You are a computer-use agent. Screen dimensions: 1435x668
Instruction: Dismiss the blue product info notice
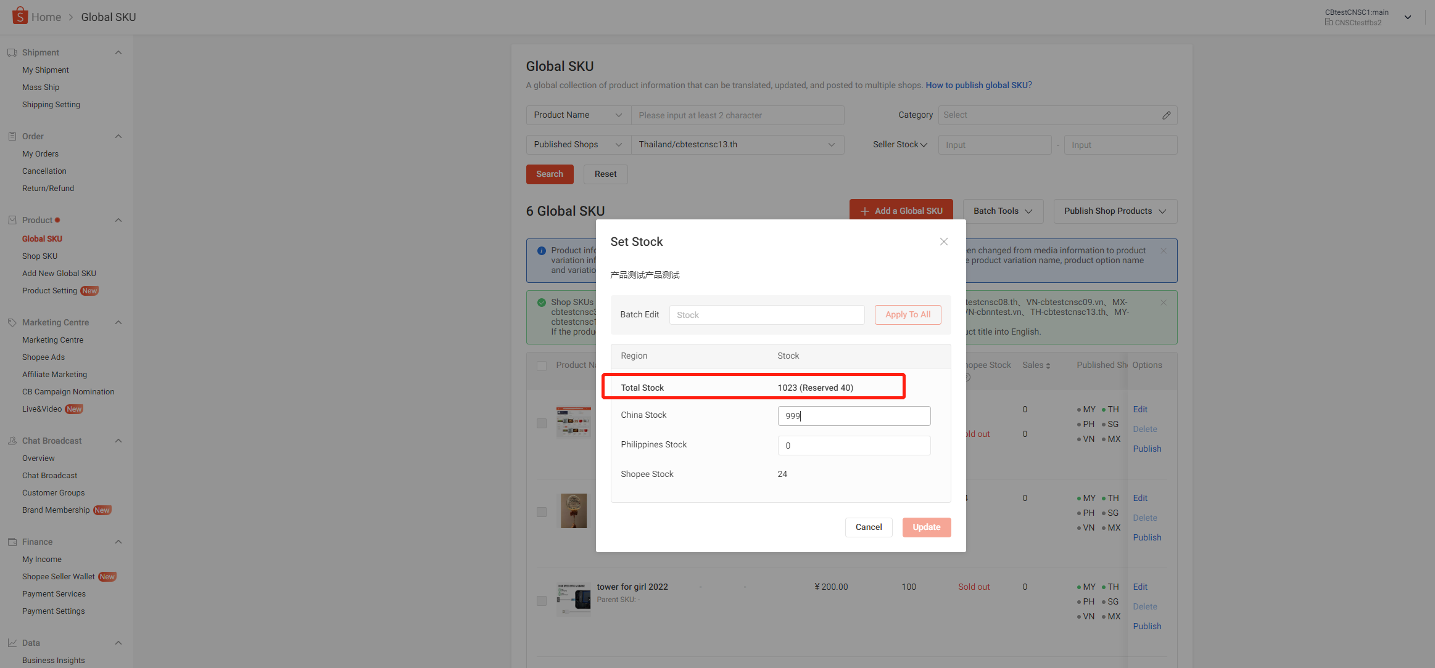click(x=1164, y=251)
